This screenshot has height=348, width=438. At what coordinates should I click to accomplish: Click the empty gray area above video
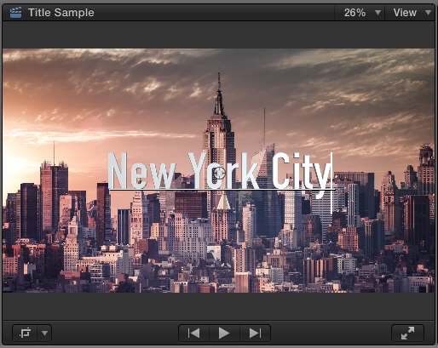click(x=219, y=35)
